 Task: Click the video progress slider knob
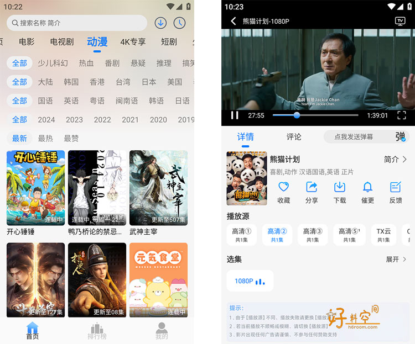click(x=297, y=115)
